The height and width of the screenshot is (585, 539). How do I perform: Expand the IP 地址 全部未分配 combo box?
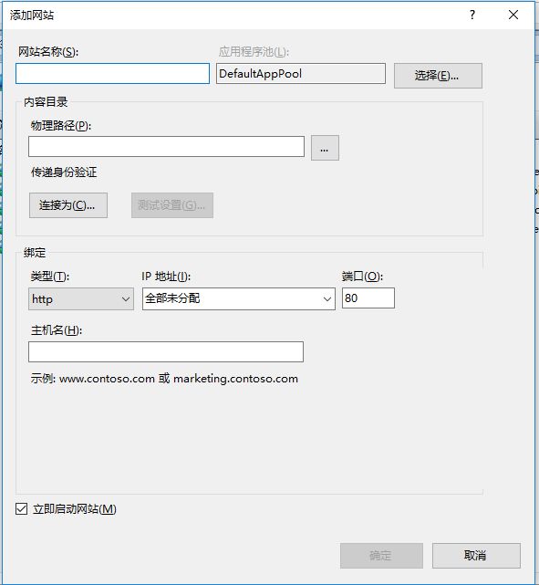(239, 298)
